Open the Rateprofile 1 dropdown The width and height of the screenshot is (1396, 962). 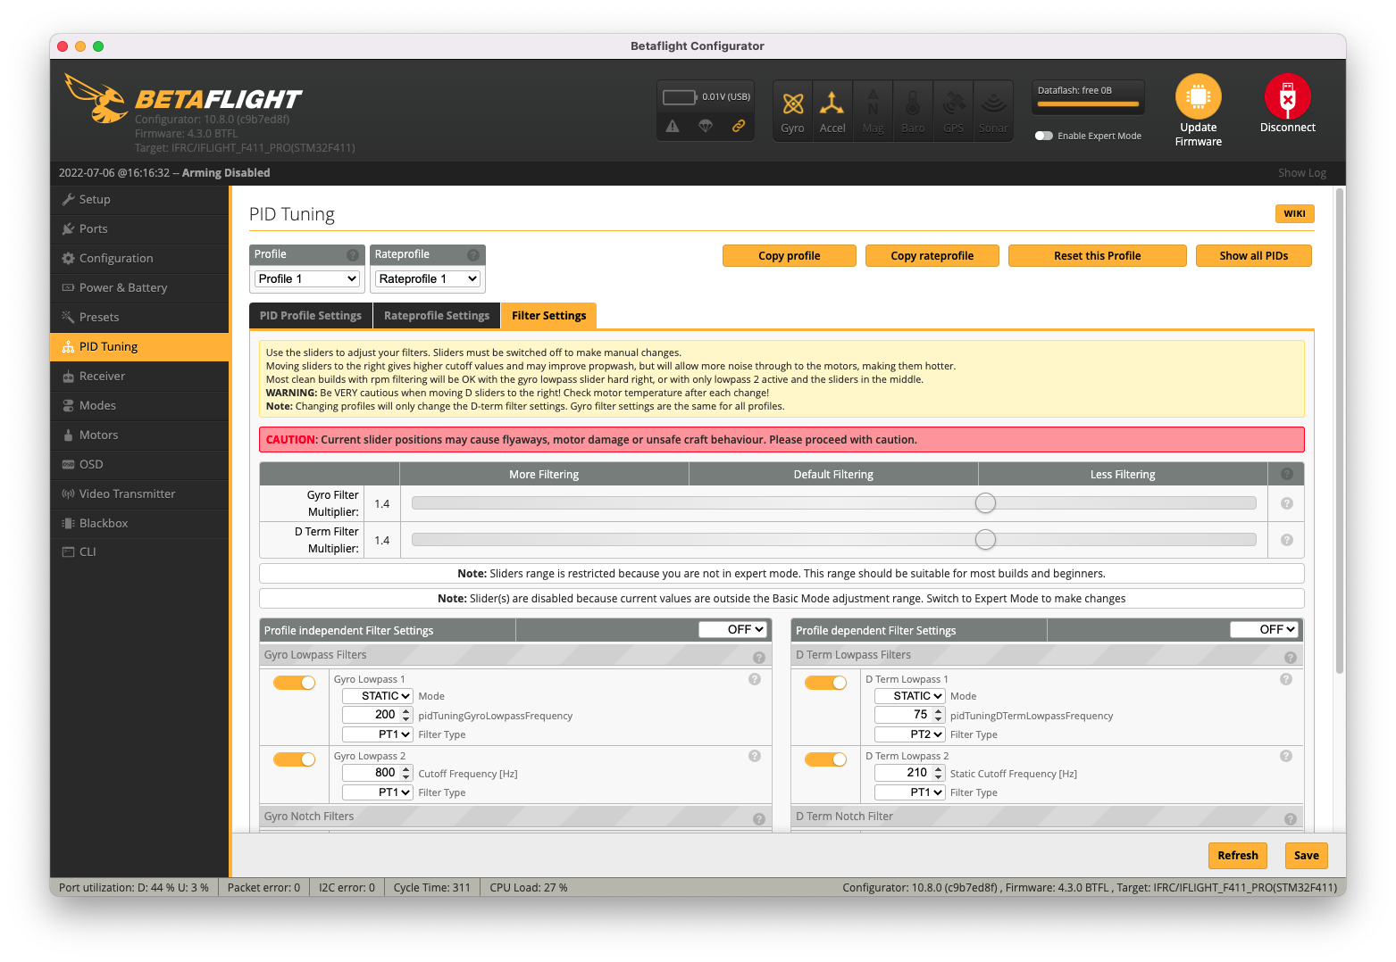click(x=428, y=278)
